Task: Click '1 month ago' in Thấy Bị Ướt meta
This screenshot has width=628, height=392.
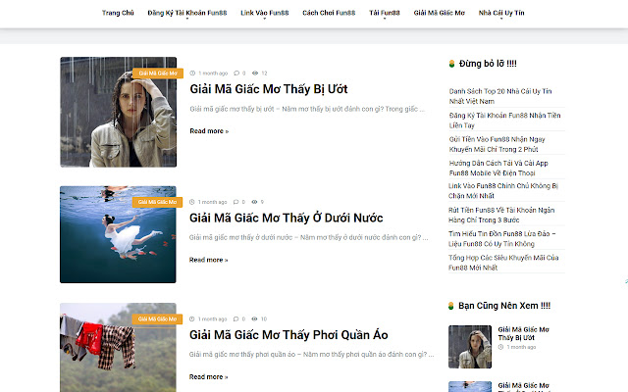Action: tap(213, 73)
